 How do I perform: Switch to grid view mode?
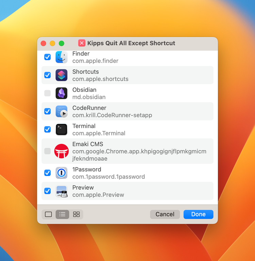tap(76, 214)
